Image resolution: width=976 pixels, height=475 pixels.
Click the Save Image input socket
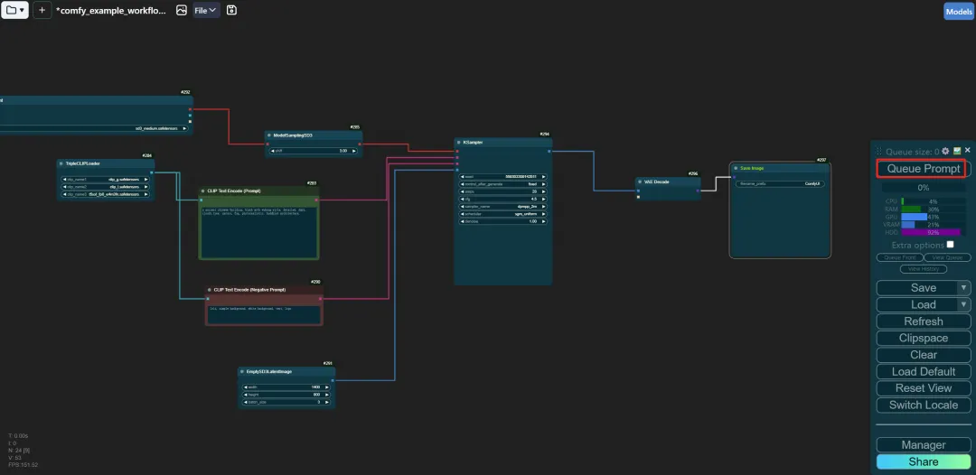pos(734,177)
